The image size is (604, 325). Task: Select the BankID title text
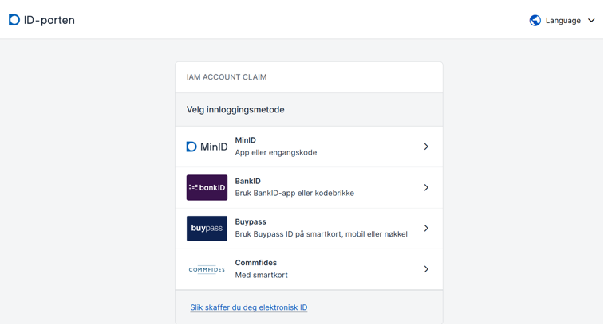tap(247, 181)
